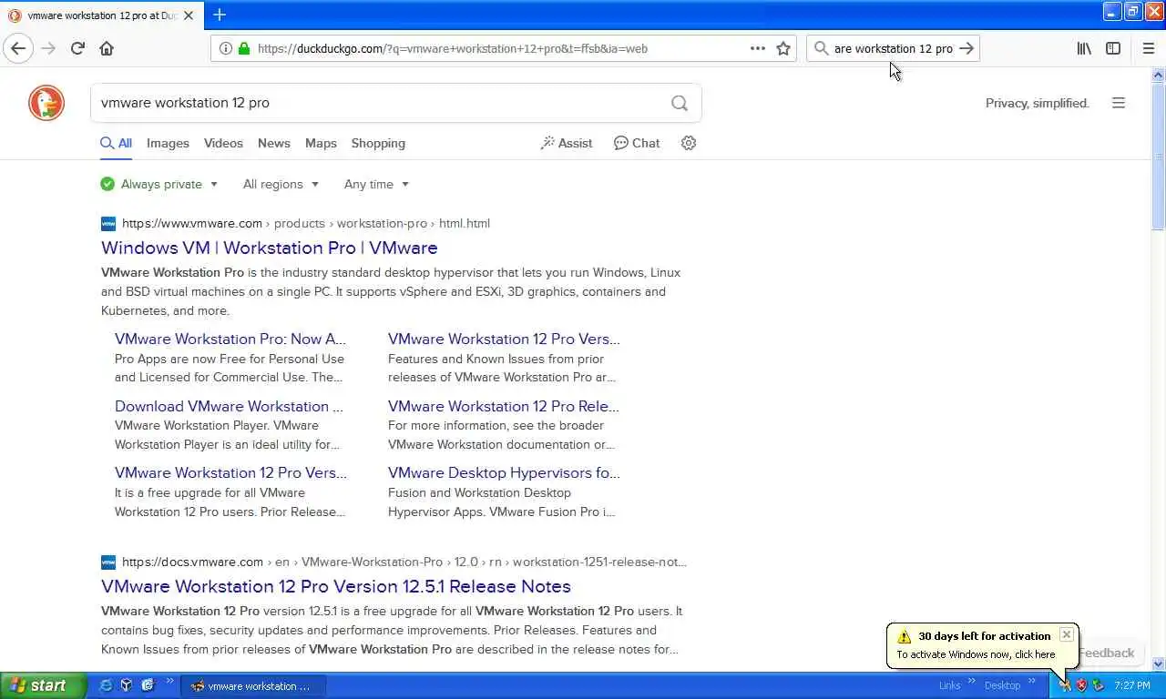Go back with the Firefox back arrow
The image size is (1166, 699).
coord(18,48)
